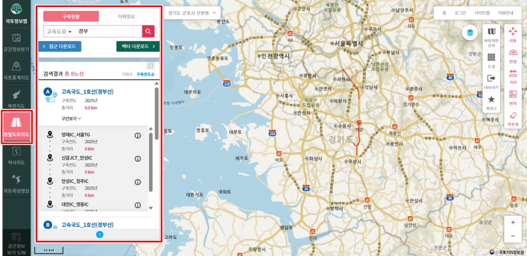527x256 pixels.
Task: Select the 반경 radius measure tool
Action: [512, 56]
